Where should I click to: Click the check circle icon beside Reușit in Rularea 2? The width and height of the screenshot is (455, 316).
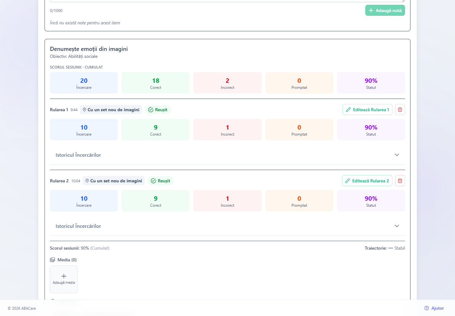pos(153,181)
